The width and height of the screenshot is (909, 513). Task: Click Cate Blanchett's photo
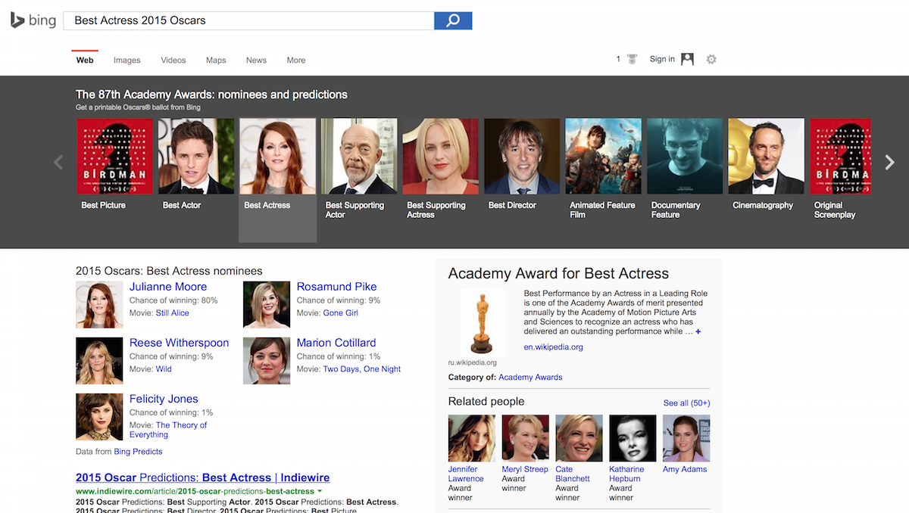(579, 438)
